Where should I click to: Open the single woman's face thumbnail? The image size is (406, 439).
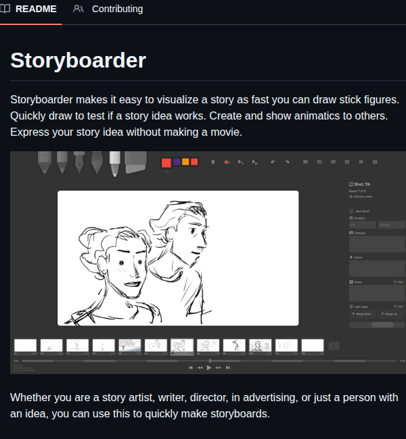pos(208,346)
